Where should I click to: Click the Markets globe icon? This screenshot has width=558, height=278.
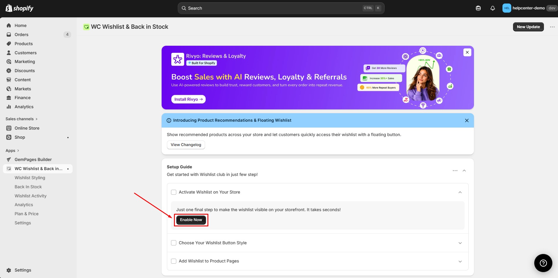pyautogui.click(x=9, y=89)
